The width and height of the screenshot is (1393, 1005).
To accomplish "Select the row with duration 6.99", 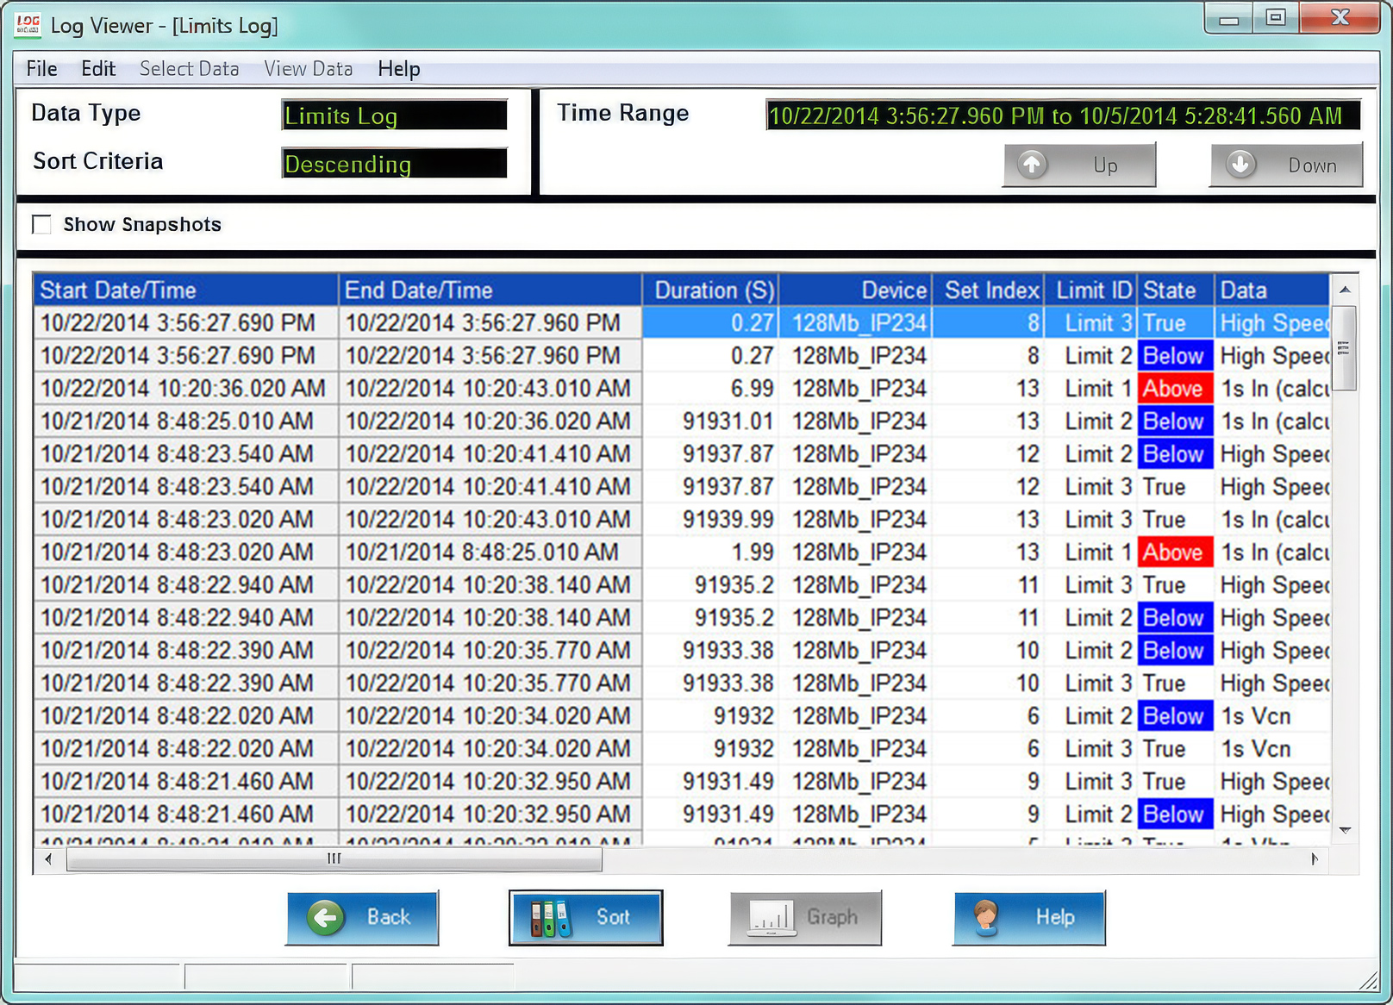I will click(682, 389).
